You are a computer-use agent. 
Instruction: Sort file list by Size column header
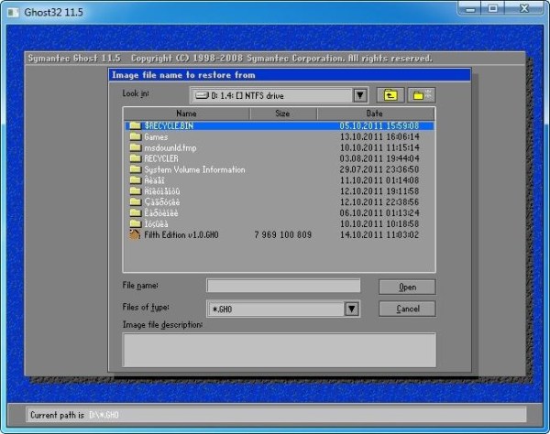pyautogui.click(x=282, y=114)
